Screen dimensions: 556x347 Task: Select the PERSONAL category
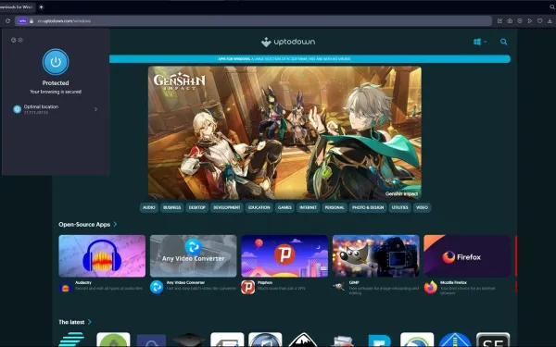click(x=335, y=207)
